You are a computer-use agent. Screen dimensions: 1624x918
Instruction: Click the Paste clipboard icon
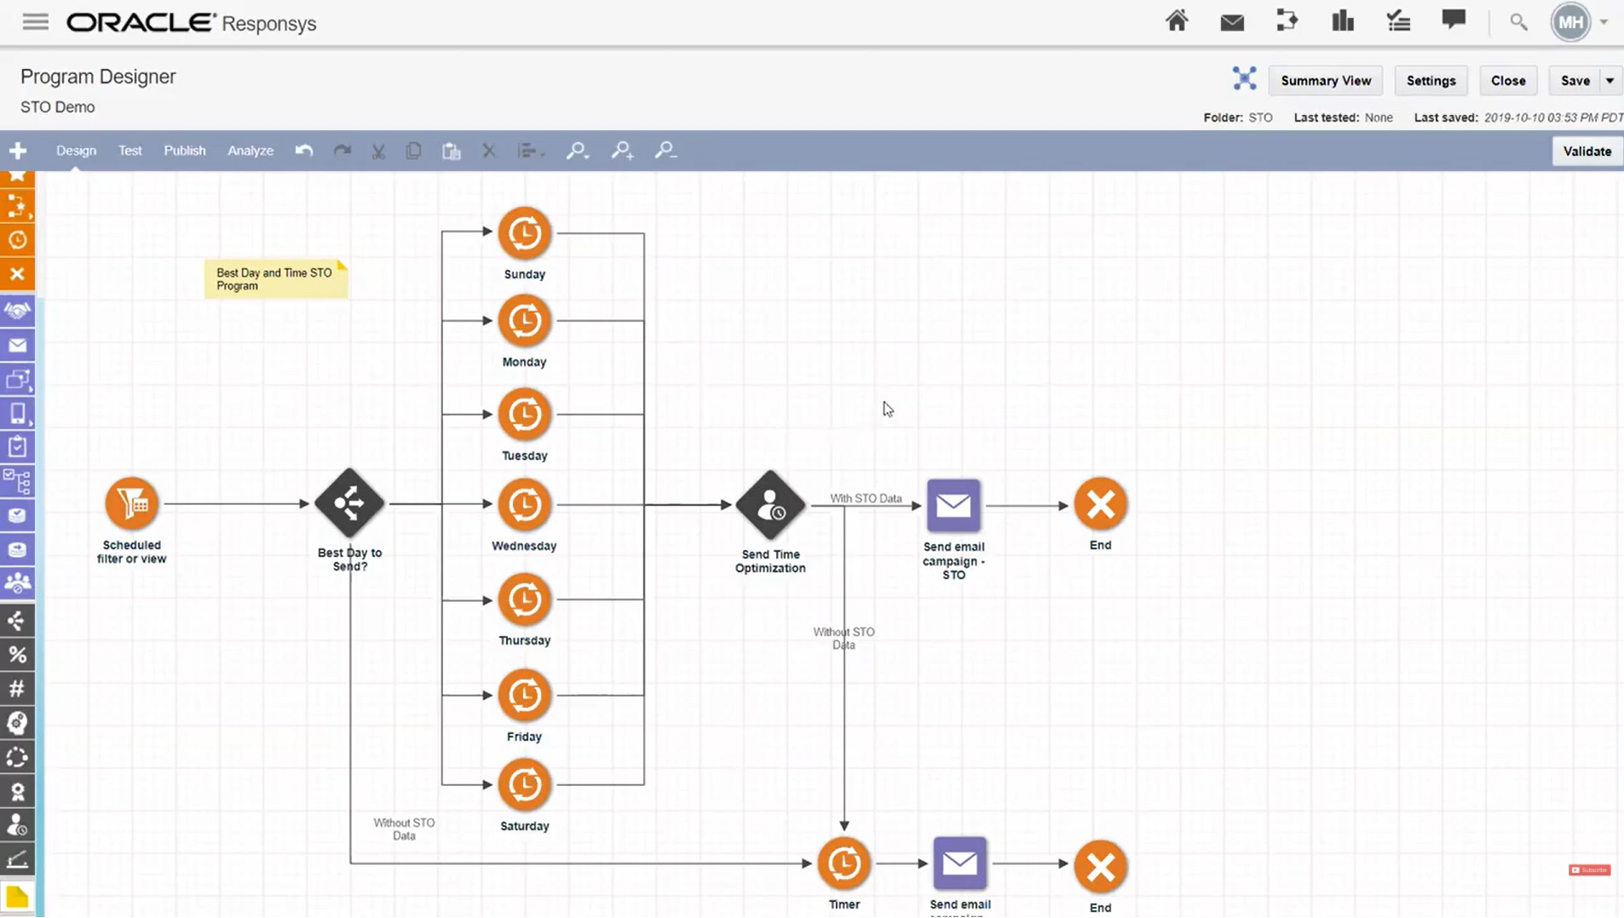click(x=452, y=151)
